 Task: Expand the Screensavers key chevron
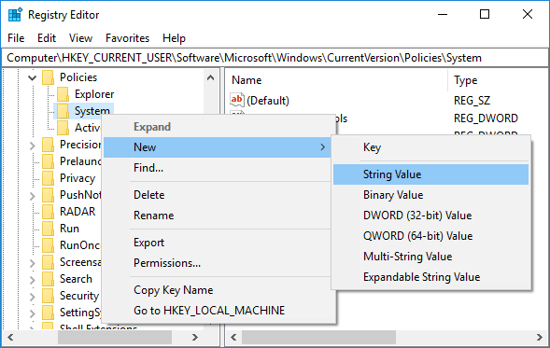[33, 263]
